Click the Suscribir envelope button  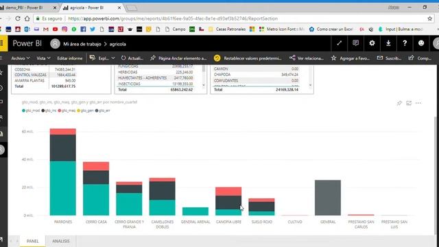pyautogui.click(x=389, y=58)
